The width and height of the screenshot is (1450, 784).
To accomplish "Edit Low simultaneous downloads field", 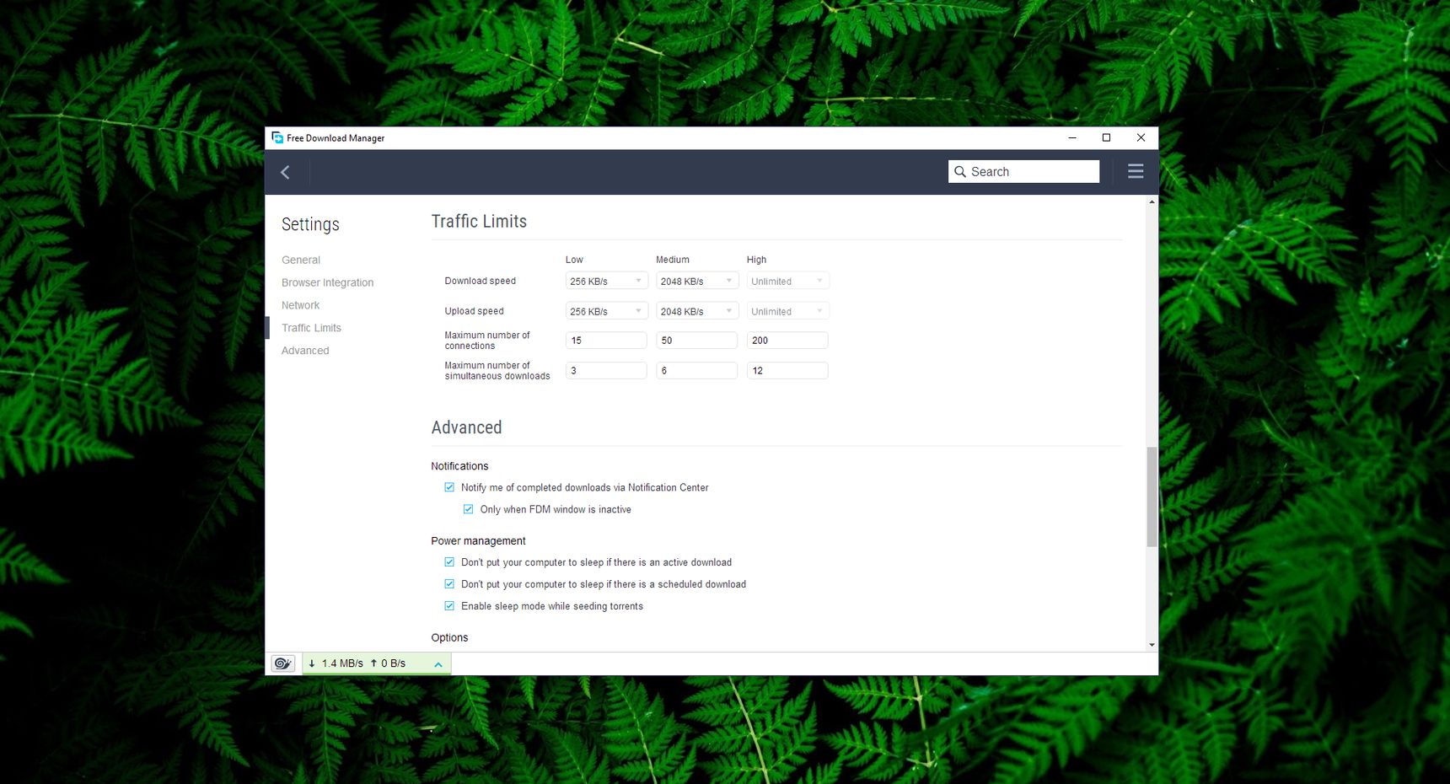I will 606,370.
